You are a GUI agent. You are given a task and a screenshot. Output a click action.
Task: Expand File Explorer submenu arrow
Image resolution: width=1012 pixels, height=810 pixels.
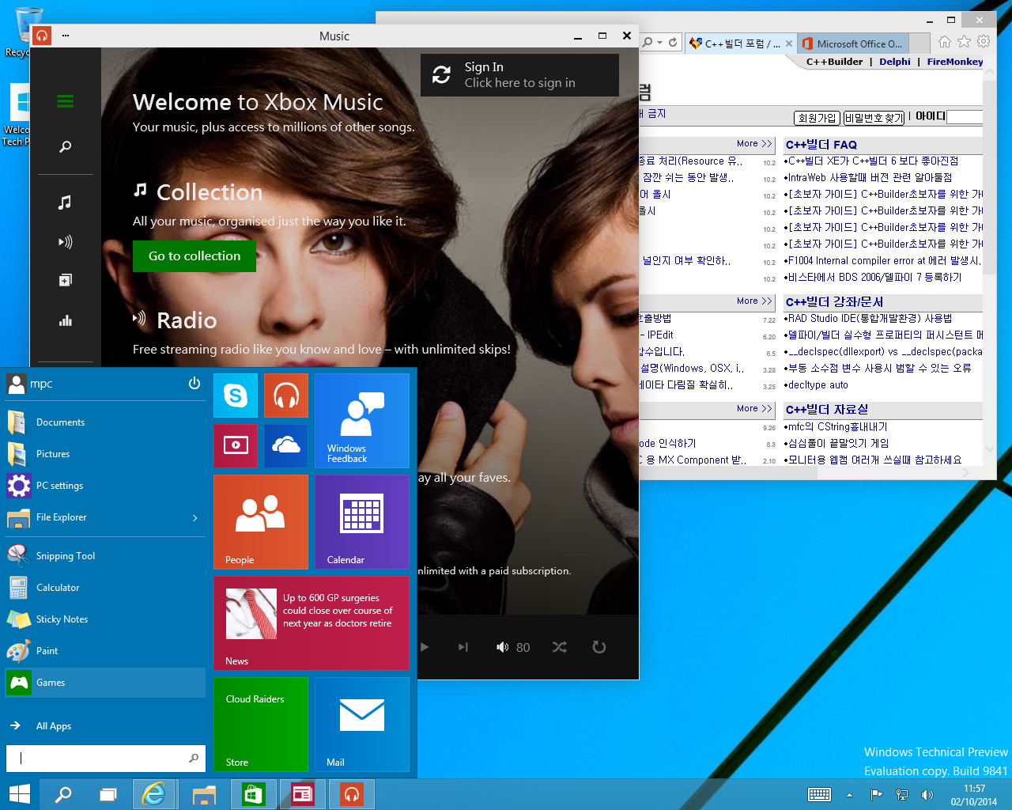[195, 518]
